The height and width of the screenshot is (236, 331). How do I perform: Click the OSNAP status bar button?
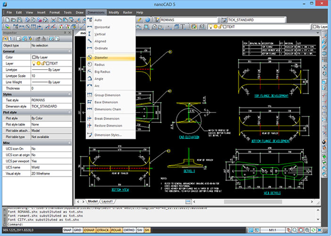(90, 231)
